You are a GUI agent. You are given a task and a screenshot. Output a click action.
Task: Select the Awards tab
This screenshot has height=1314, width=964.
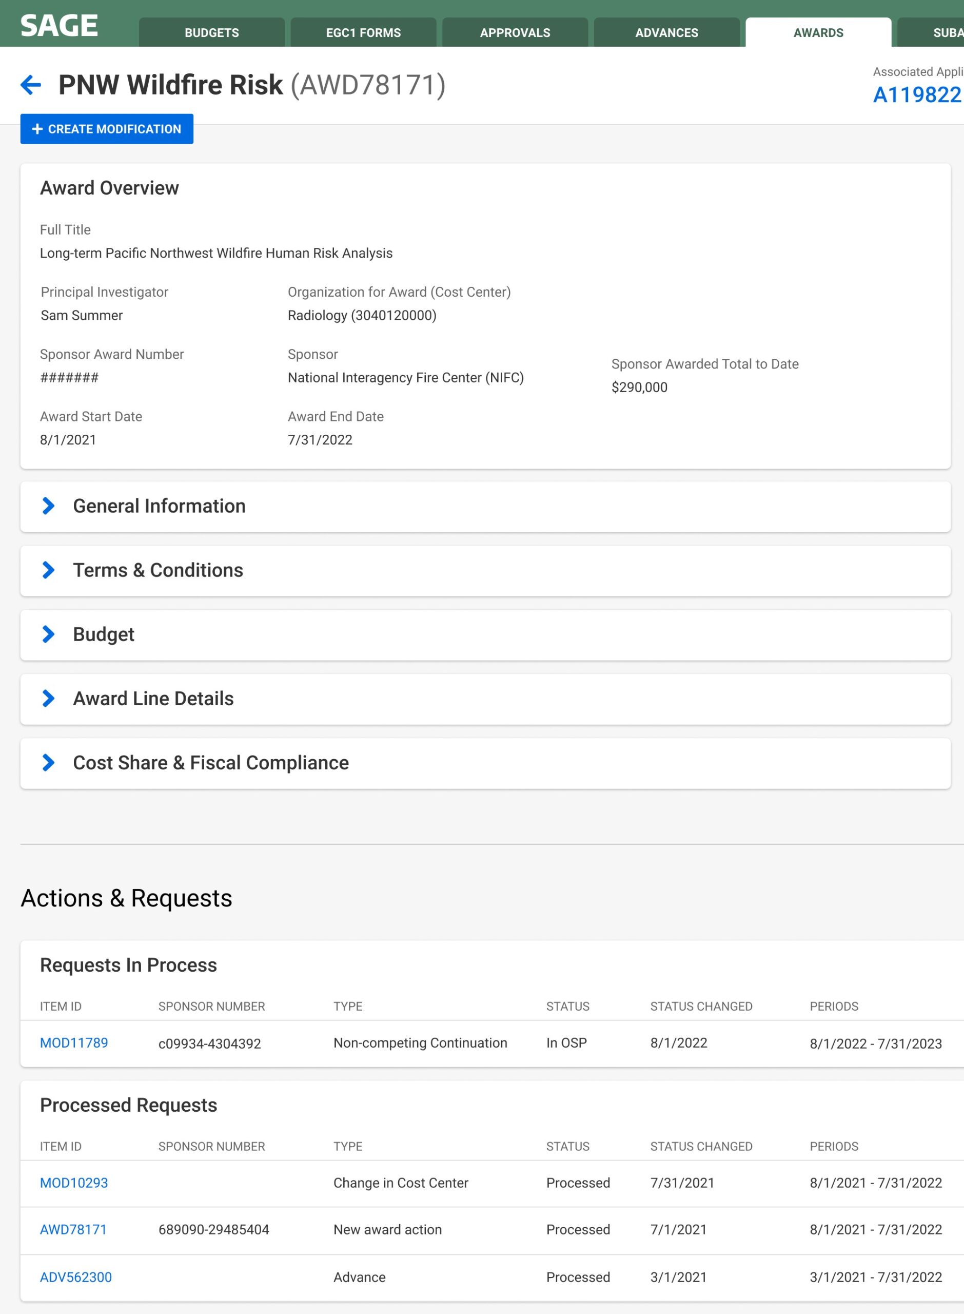pos(818,33)
